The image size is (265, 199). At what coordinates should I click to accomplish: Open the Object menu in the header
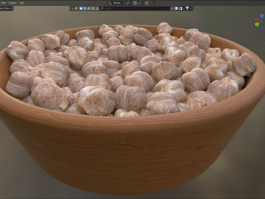click(13, 3)
